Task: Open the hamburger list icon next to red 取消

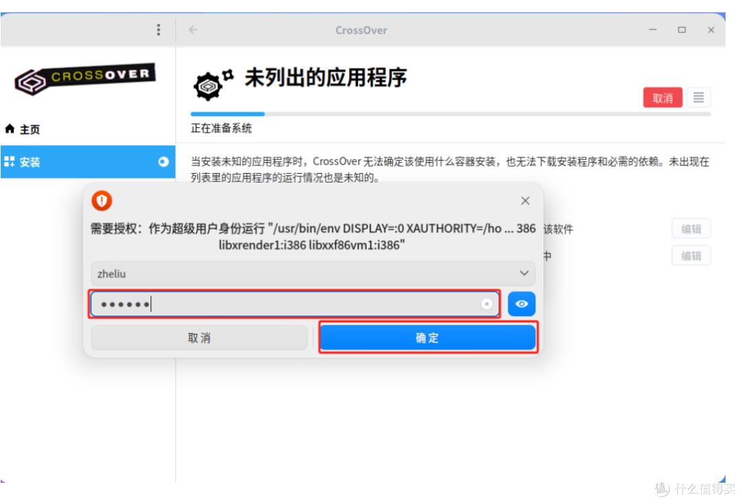Action: [699, 97]
